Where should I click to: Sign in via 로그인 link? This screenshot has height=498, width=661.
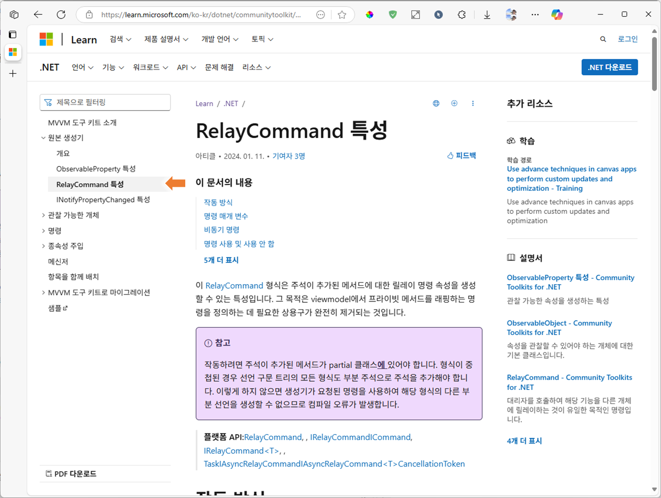628,39
